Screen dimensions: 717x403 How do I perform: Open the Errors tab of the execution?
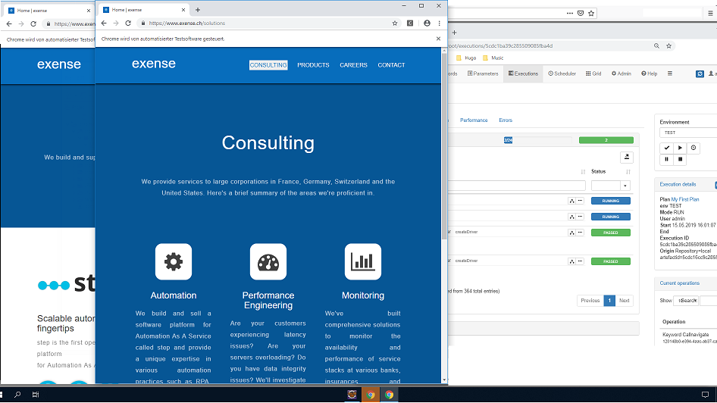pyautogui.click(x=506, y=120)
